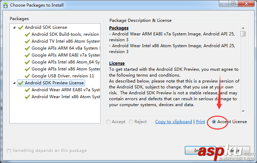Select Google APIs Intel x86 Atom_64 entry
257x163 pixels.
(x=66, y=62)
